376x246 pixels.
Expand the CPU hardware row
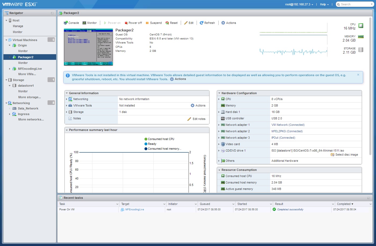tap(219, 99)
